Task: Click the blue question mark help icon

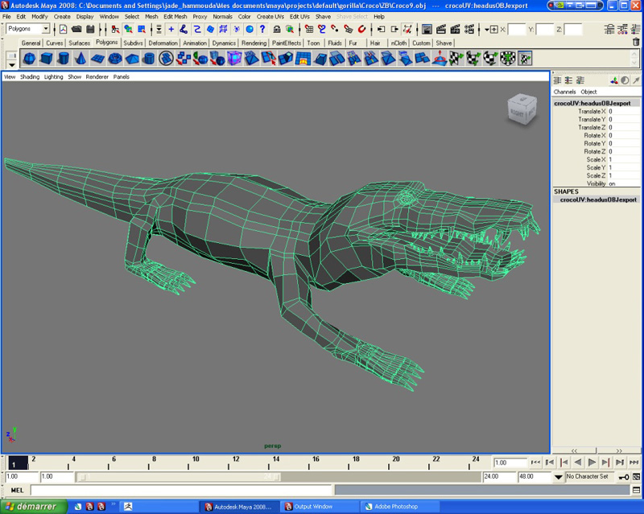Action: point(263,29)
